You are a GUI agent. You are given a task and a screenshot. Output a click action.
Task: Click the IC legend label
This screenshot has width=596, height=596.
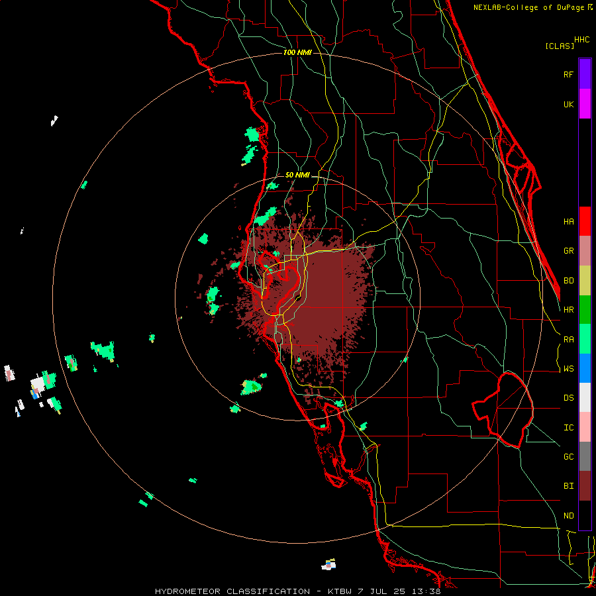coord(568,428)
